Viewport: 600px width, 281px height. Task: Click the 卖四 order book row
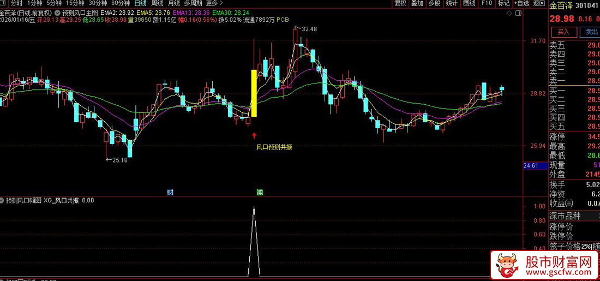click(x=574, y=55)
